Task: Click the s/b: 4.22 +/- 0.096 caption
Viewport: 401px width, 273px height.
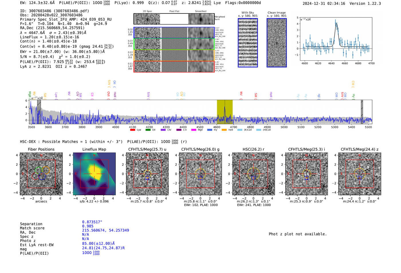Action: (x=94, y=201)
